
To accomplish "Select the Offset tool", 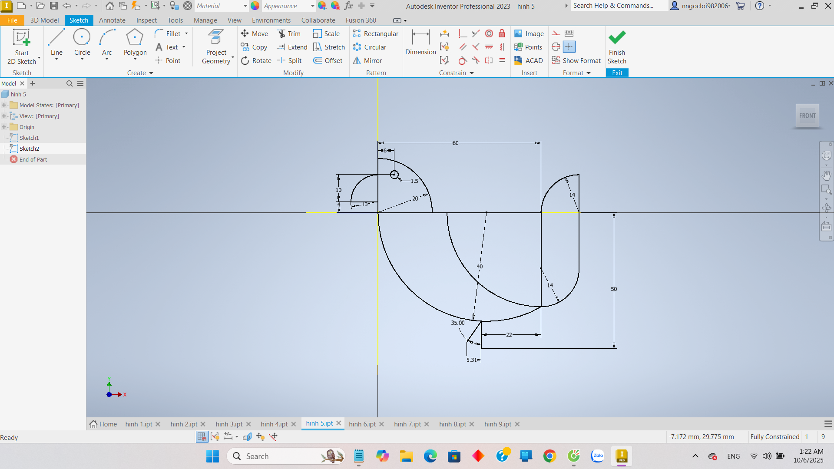I will click(328, 61).
